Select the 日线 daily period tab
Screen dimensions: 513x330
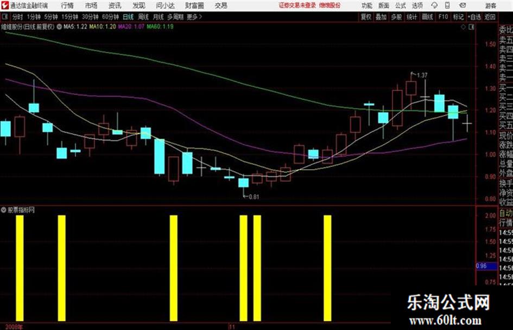tap(128, 17)
